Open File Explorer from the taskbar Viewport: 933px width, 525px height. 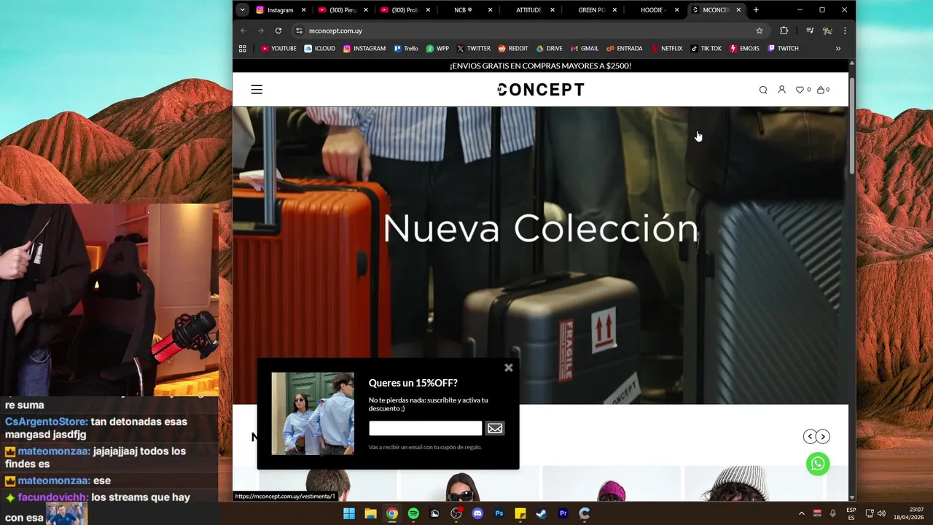point(370,513)
